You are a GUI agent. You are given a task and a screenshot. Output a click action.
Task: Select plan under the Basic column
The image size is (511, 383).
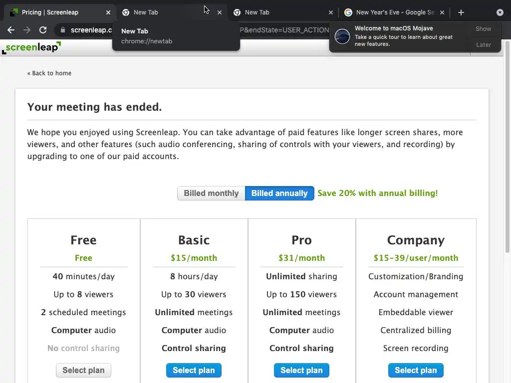coord(194,371)
